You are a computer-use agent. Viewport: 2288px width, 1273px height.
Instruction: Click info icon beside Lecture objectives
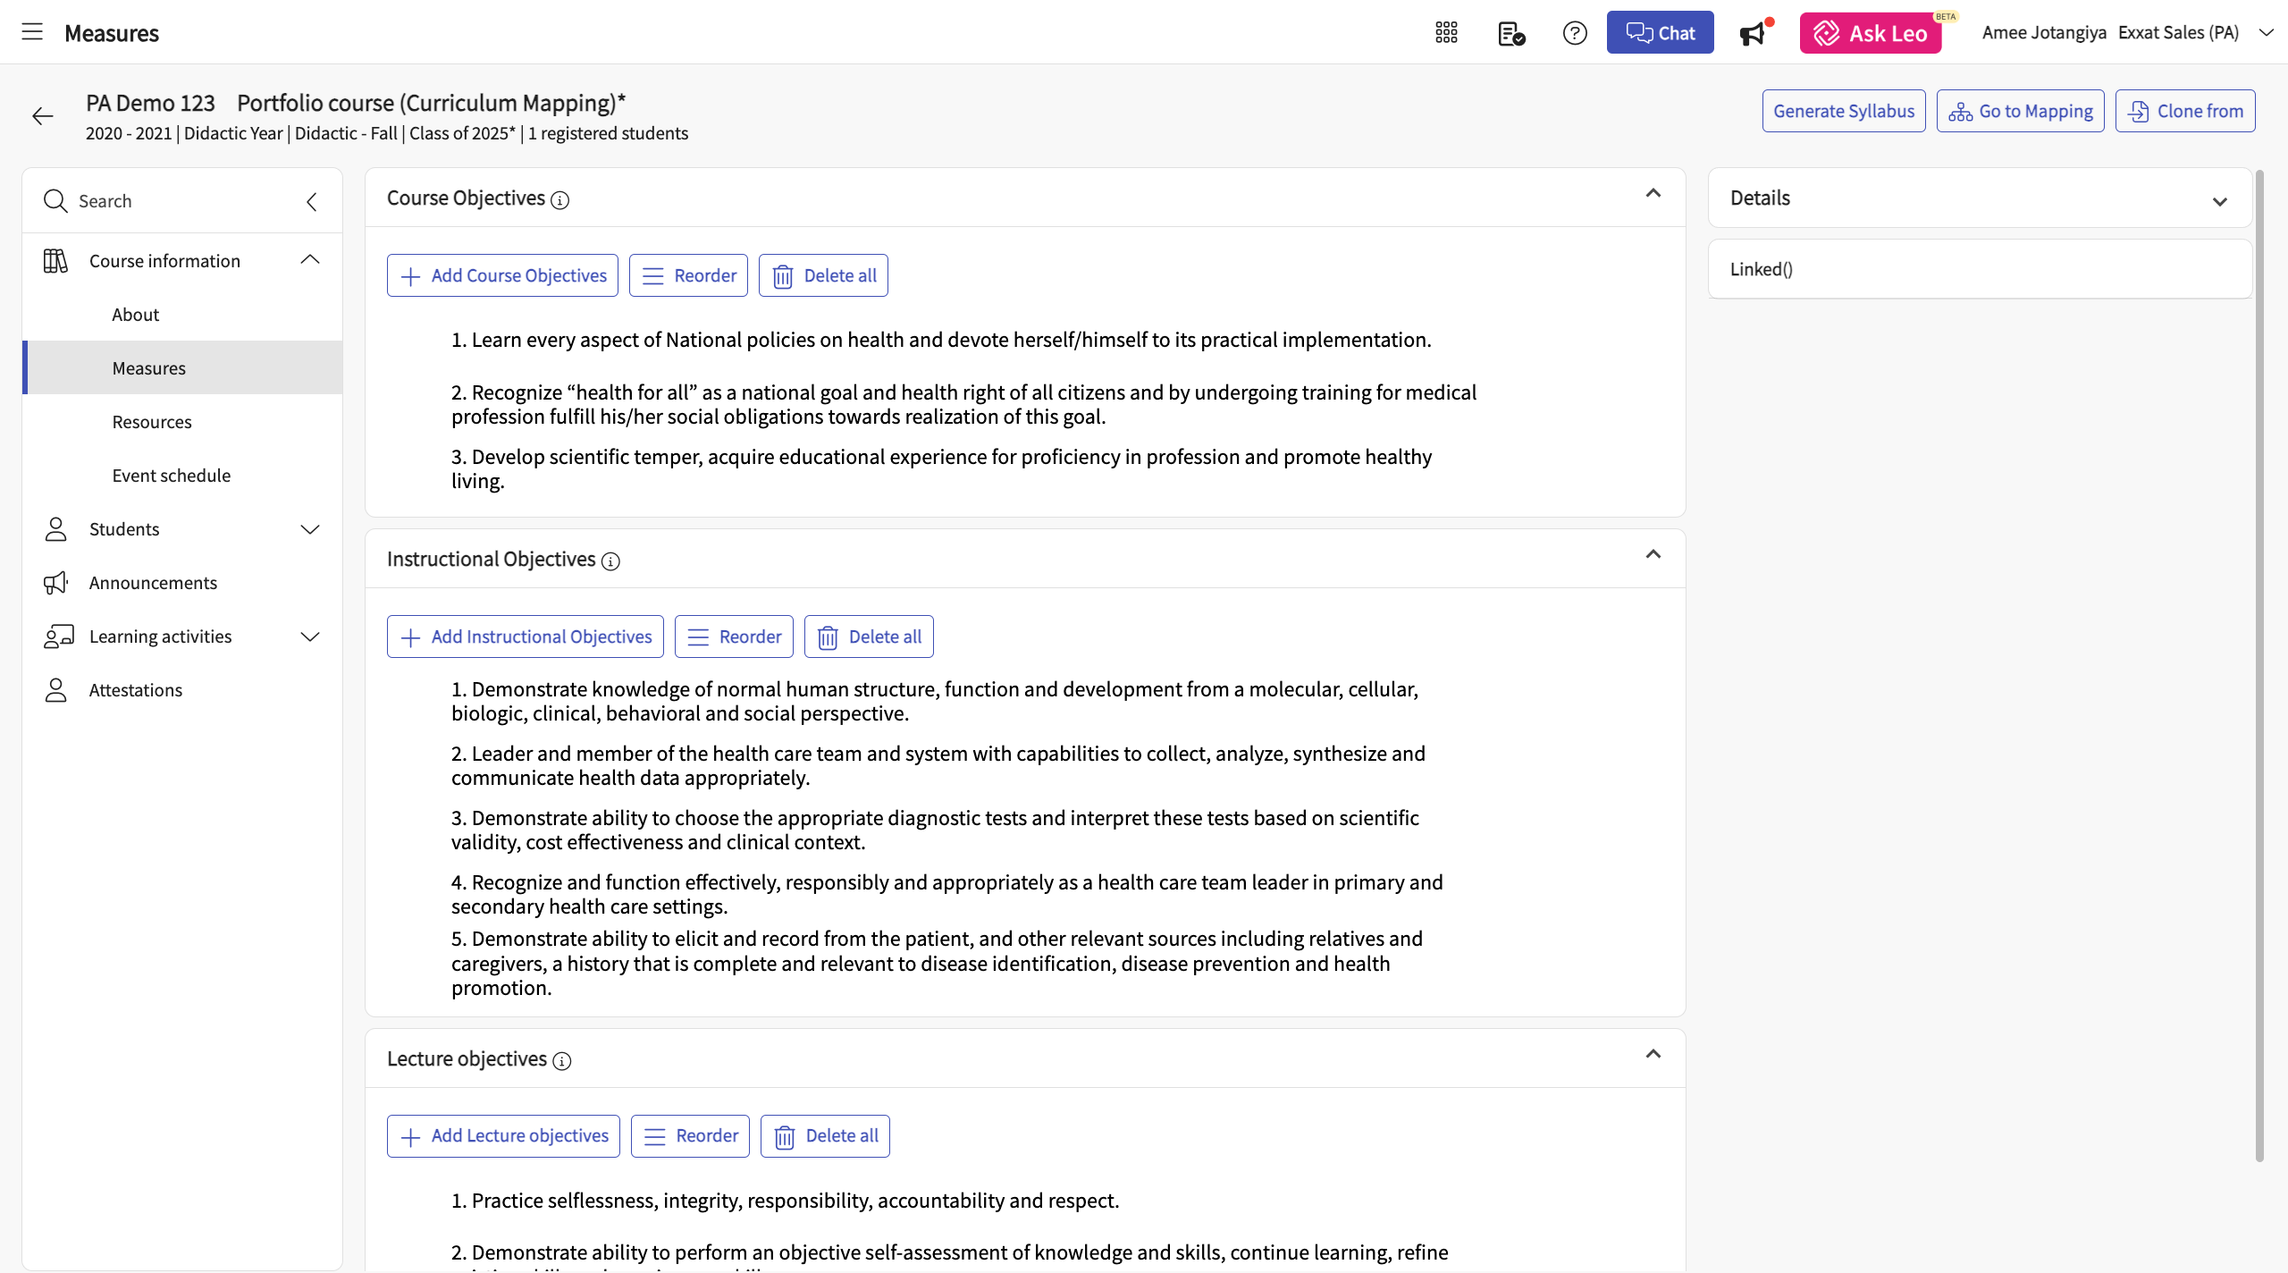tap(561, 1061)
